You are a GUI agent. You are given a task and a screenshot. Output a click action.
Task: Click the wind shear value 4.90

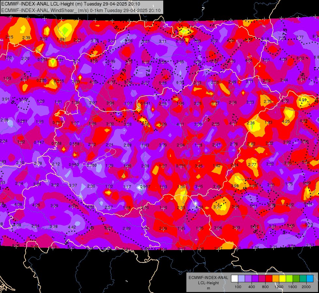pyautogui.click(x=303, y=100)
